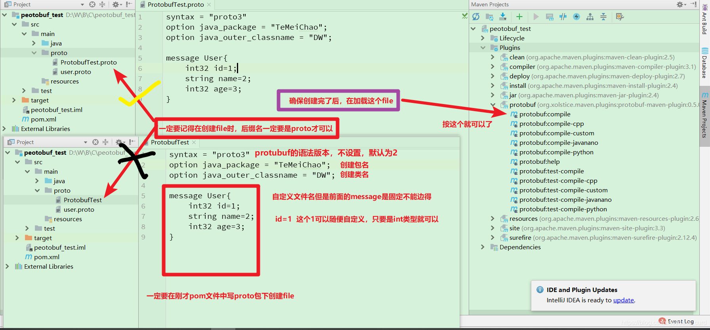This screenshot has height=330, width=710.
Task: Select the protobuf:compile goal
Action: click(x=545, y=114)
